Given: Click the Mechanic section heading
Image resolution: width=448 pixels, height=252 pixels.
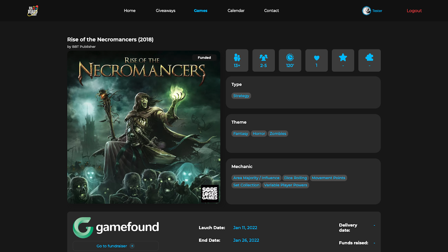Looking at the screenshot, I should click(x=242, y=167).
